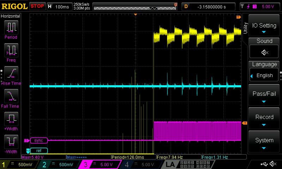Open the Record submenu
Image resolution: width=282 pixels, height=169 pixels.
pos(264,119)
